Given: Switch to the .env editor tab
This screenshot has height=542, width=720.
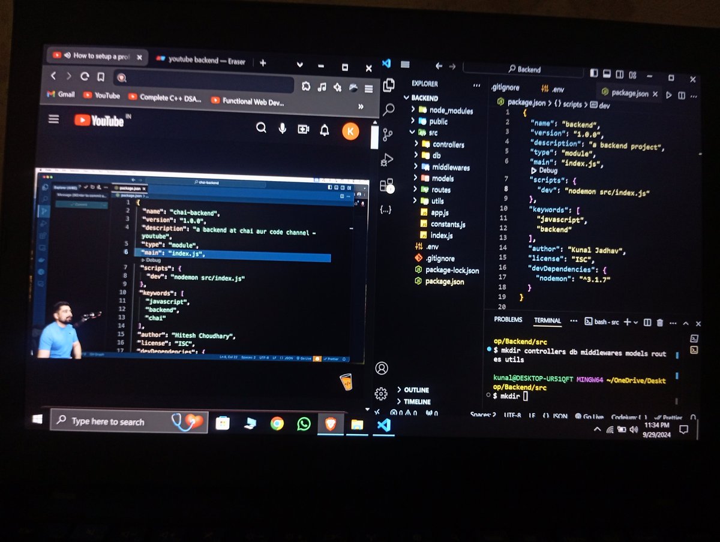Looking at the screenshot, I should click(552, 89).
